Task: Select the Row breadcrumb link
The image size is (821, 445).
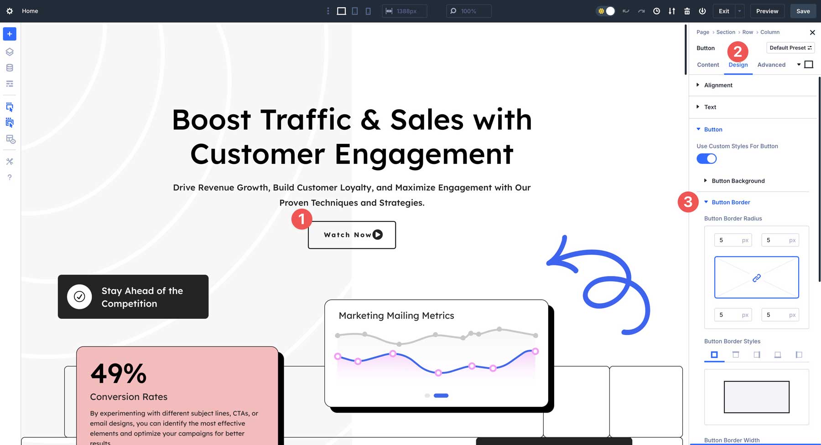Action: tap(748, 32)
